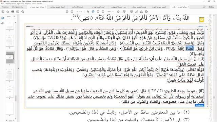This screenshot has width=217, height=122.
Task: Select page 71 thumbnail
Action: click(9, 26)
